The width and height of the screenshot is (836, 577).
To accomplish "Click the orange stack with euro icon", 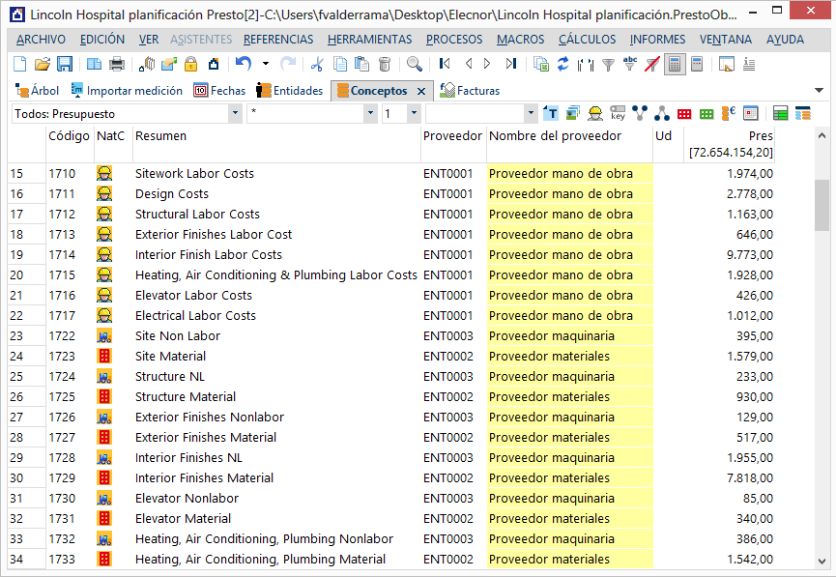I will coord(729,113).
